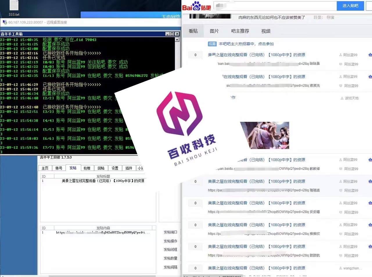Click console line 检测 姜文 存在,fid 79043
Screen dimensions: 372x277
[x=48, y=40]
